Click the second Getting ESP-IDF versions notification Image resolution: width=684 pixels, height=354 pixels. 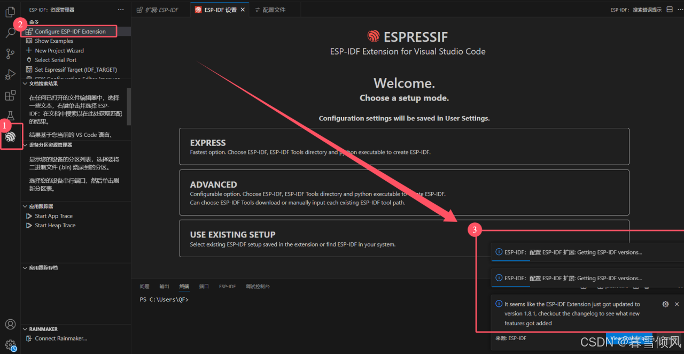[x=588, y=278]
